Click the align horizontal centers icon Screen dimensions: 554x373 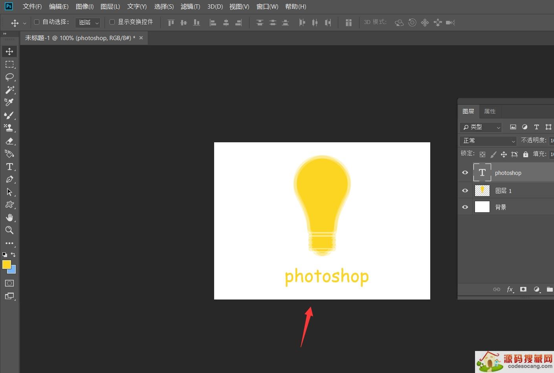click(226, 23)
